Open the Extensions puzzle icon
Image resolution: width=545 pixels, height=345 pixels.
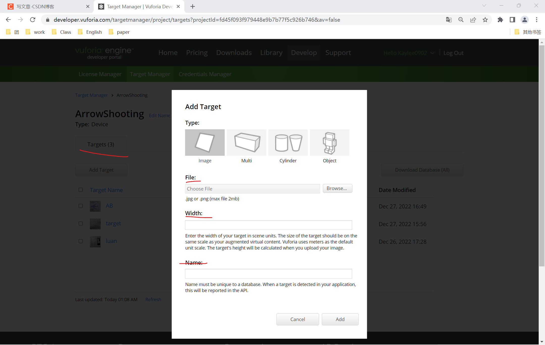click(500, 20)
